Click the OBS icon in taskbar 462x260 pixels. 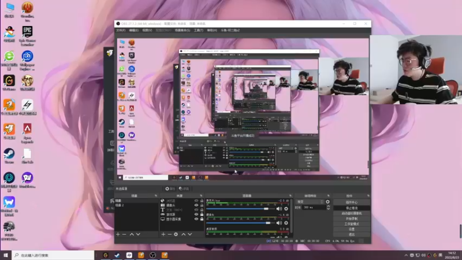tap(152, 255)
